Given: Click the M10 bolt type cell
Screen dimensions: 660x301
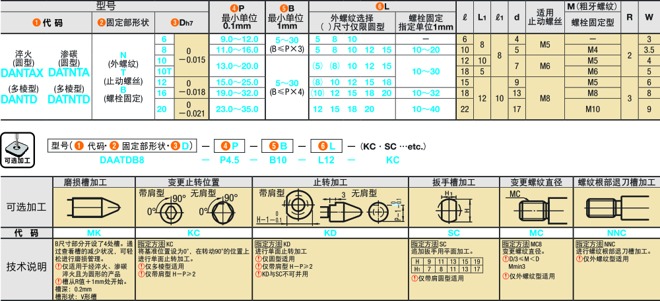Looking at the screenshot, I should [592, 109].
